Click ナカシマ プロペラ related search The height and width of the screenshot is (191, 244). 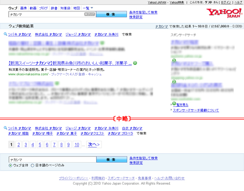pos(121,133)
